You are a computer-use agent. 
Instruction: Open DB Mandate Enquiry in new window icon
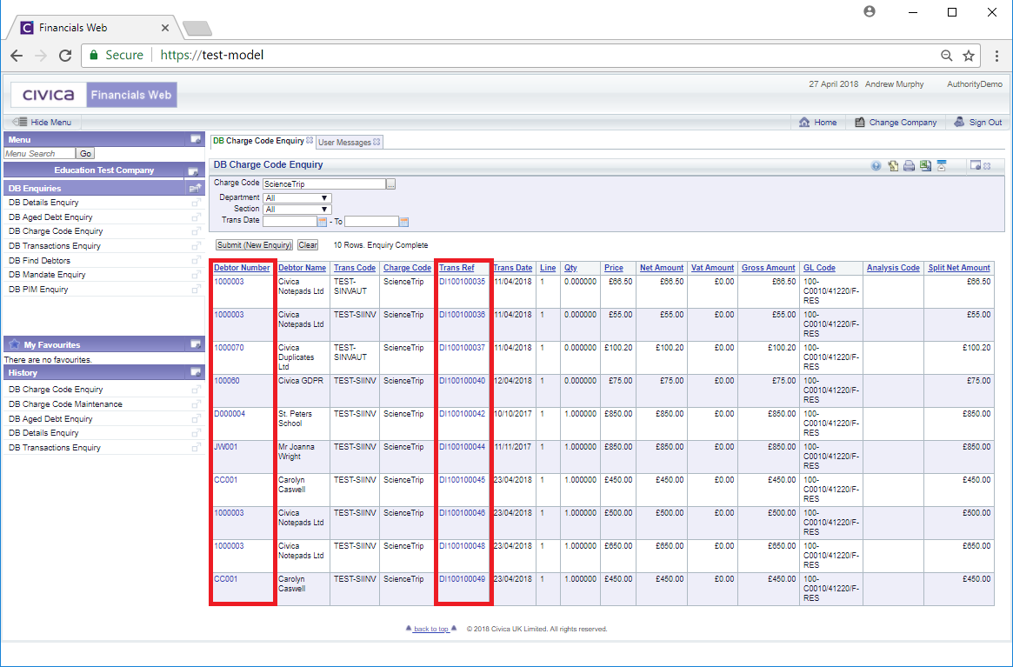[x=196, y=275]
